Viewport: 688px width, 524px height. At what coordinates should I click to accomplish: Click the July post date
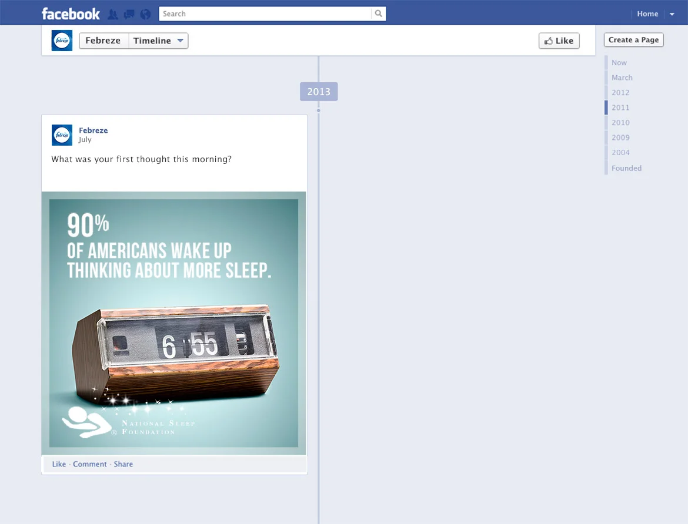[x=85, y=139]
